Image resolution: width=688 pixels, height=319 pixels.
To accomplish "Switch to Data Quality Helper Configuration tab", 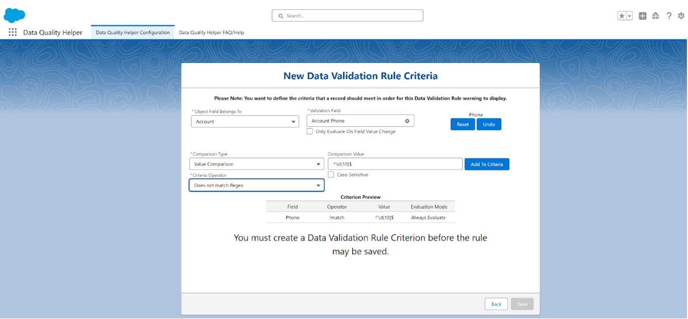I will (x=133, y=33).
